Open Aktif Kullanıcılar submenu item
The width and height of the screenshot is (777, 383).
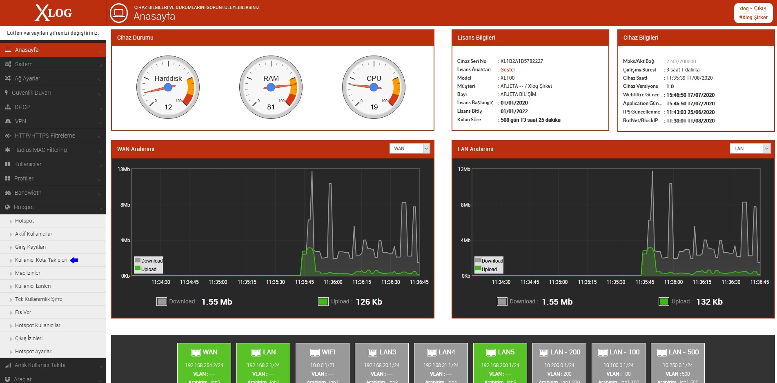[x=33, y=234]
